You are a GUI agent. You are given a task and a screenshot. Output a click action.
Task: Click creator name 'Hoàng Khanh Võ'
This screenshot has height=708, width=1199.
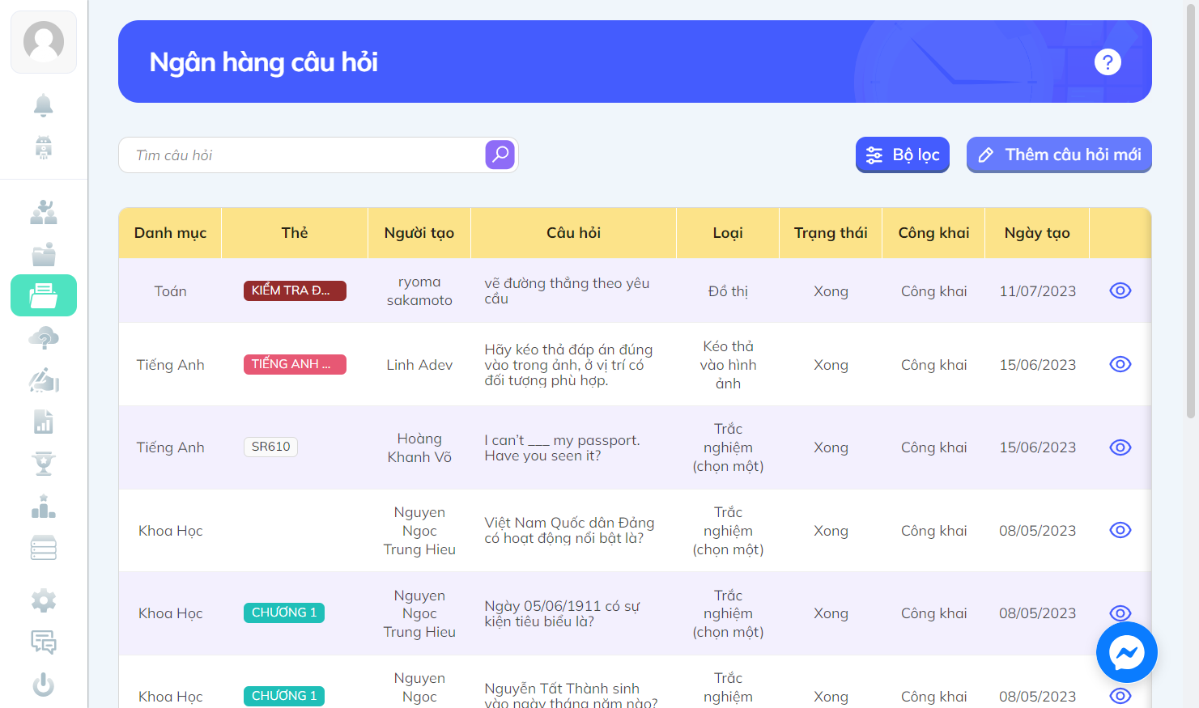click(419, 447)
